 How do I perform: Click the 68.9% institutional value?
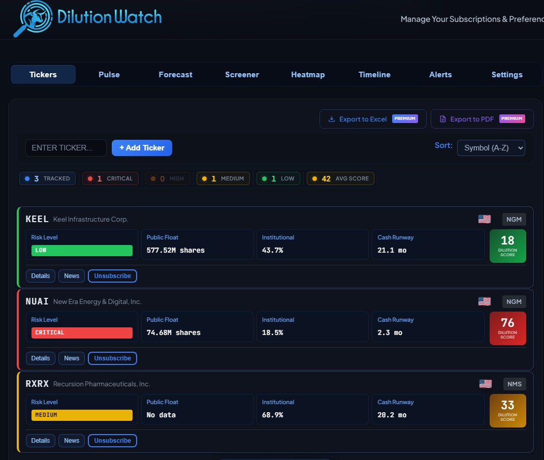pyautogui.click(x=272, y=415)
